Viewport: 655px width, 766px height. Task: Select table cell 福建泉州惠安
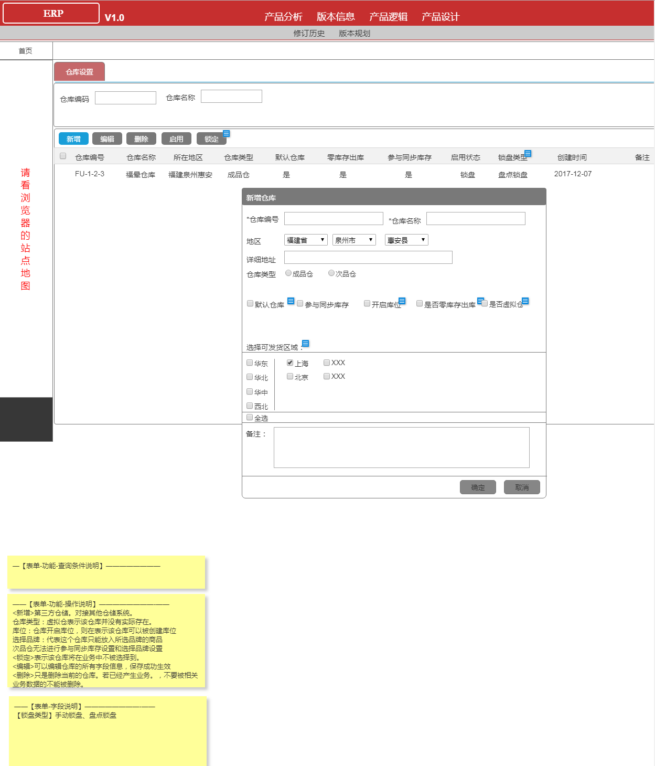tap(190, 175)
